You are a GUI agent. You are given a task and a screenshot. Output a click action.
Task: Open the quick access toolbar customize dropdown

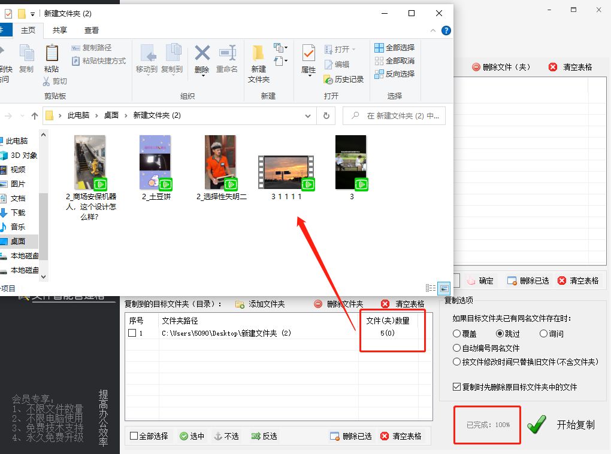pos(33,14)
